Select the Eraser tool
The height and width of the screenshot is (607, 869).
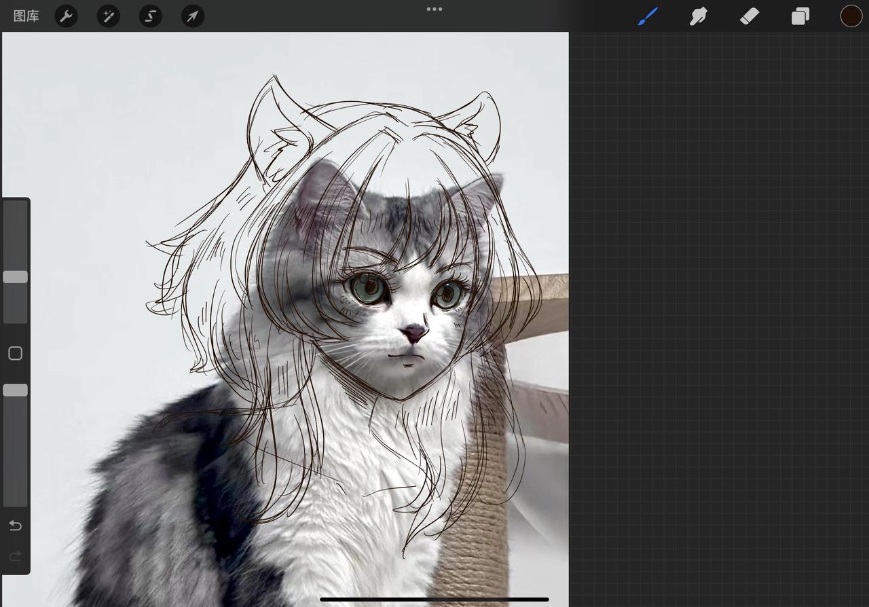pyautogui.click(x=750, y=16)
